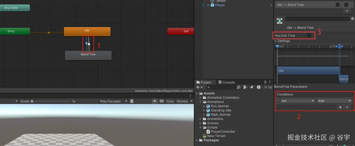355x146 pixels.
Task: Select the Animation Controllers folder label
Action: pos(223,98)
